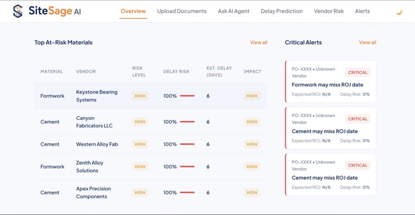
Task: Click delay risk bar in Apex Precision row
Action: click(x=187, y=192)
